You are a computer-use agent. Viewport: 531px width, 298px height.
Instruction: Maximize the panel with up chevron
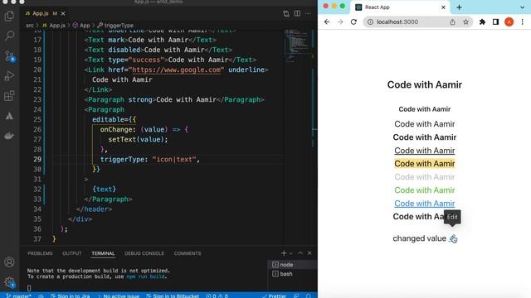point(300,253)
